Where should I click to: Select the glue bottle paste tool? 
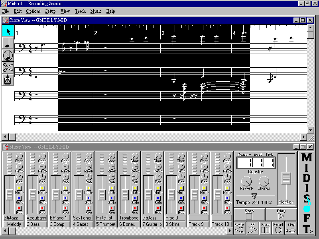8,80
